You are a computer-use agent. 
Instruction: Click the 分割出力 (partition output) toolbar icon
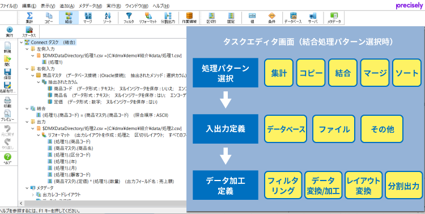click(168, 18)
